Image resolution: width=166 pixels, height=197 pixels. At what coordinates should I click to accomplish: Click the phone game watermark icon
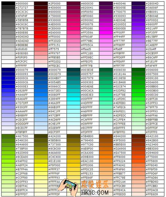pos(69,187)
